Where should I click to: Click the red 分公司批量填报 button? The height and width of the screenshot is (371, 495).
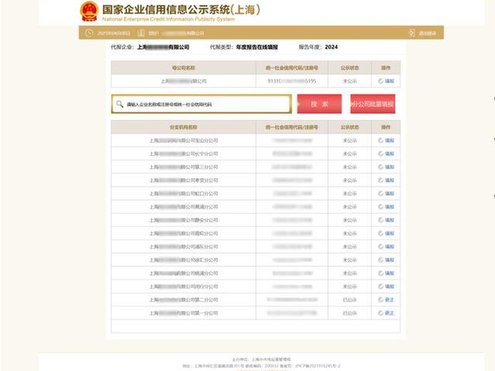[x=373, y=104]
